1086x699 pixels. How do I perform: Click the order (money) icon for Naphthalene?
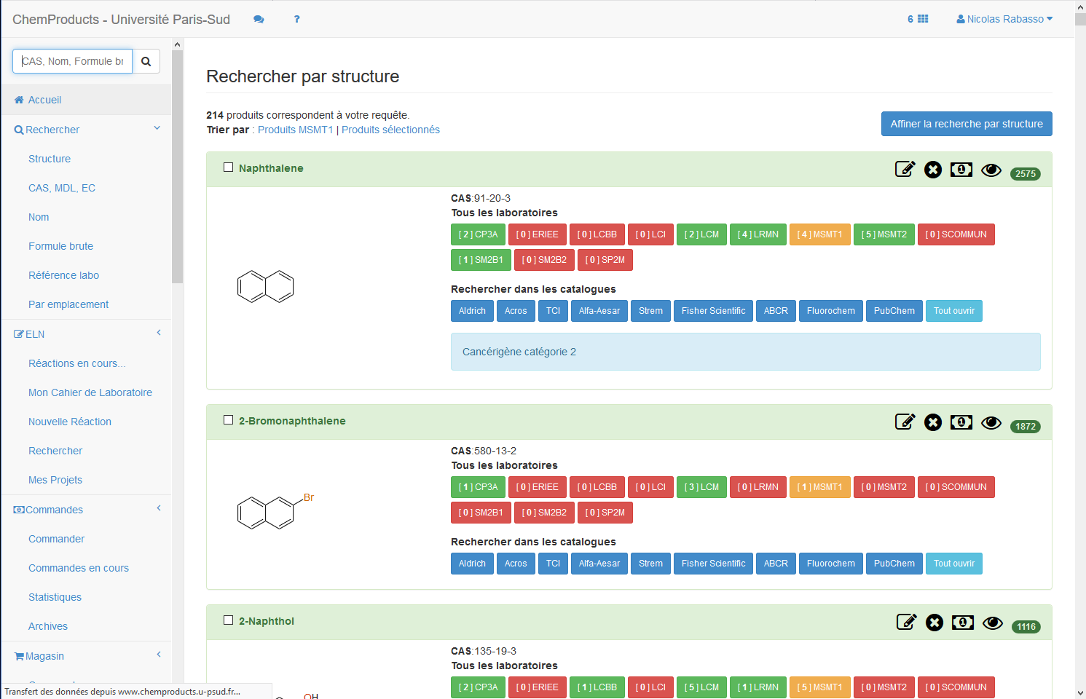point(961,170)
